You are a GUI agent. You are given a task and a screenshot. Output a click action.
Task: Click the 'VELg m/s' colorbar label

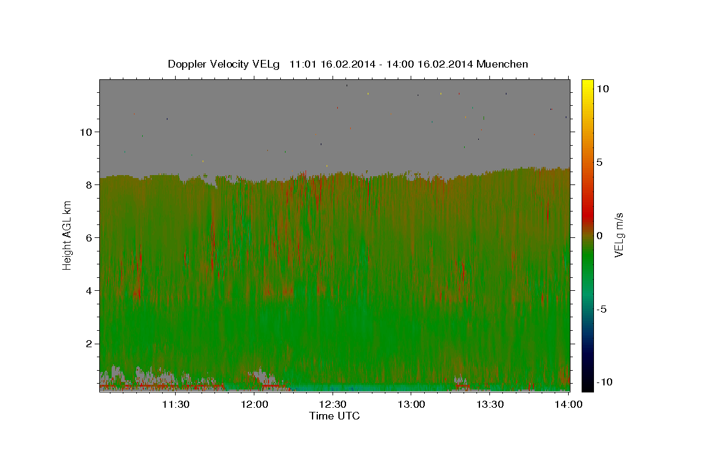tap(619, 235)
